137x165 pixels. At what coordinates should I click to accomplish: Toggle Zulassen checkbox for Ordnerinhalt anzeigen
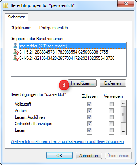point(89,123)
